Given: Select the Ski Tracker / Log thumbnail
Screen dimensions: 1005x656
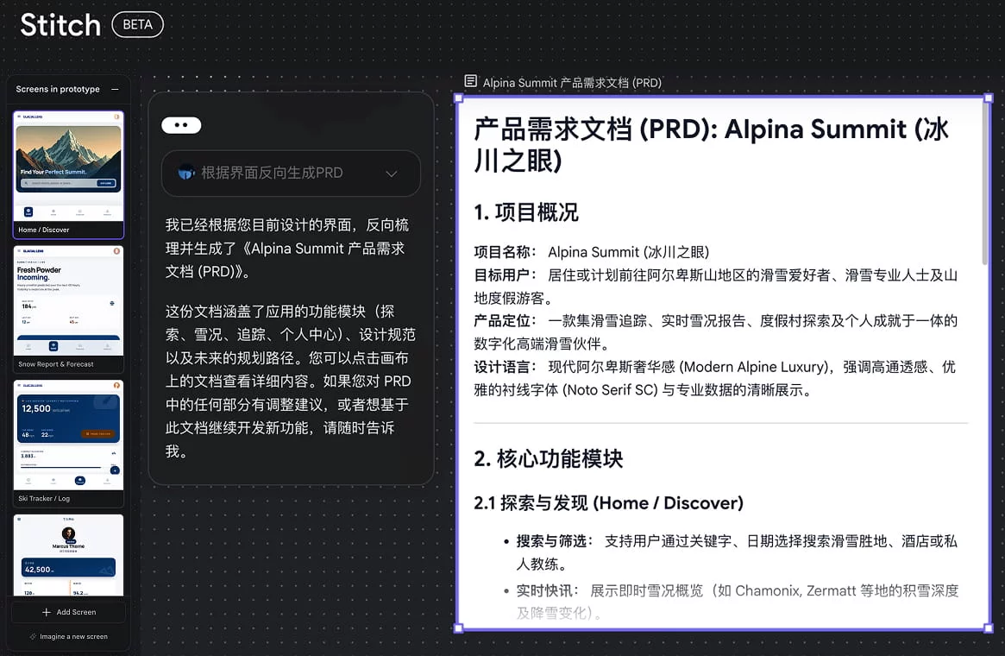Looking at the screenshot, I should pos(68,443).
